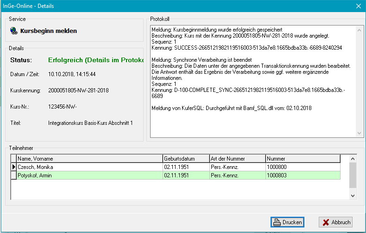Click the Teilnehmer table vertical scrollbar thumb
This screenshot has height=233, width=366.
(353, 175)
